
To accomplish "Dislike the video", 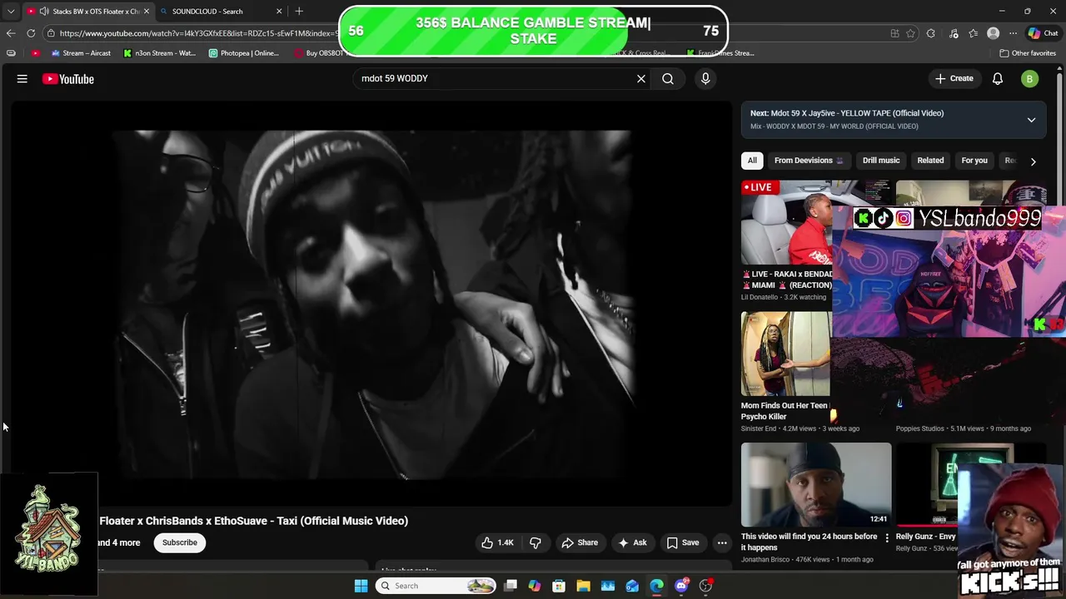I will click(535, 542).
